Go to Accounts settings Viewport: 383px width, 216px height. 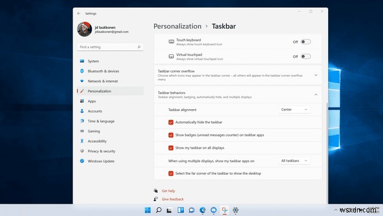pos(110,111)
